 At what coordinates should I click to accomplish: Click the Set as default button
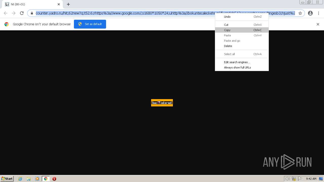click(90, 24)
